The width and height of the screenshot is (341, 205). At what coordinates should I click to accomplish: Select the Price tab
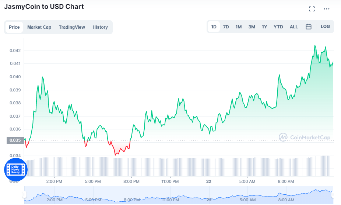pos(14,27)
